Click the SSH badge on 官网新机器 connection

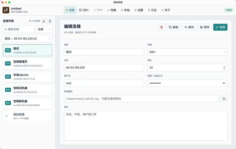pos(8,103)
